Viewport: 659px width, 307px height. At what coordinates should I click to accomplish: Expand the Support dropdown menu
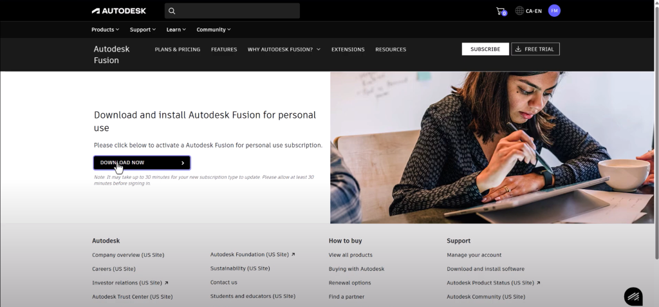coord(142,30)
